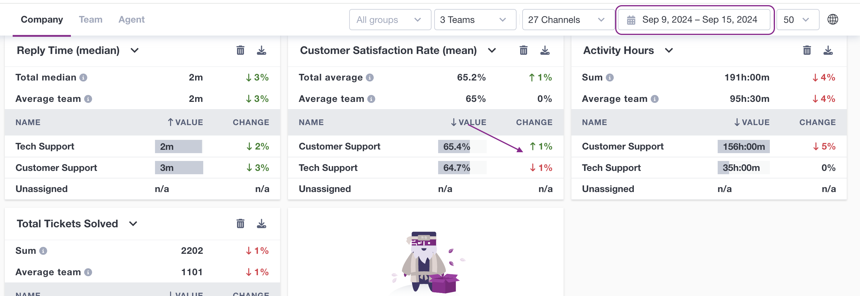Open the All groups dropdown
Screen dimensions: 860x296
tap(390, 20)
